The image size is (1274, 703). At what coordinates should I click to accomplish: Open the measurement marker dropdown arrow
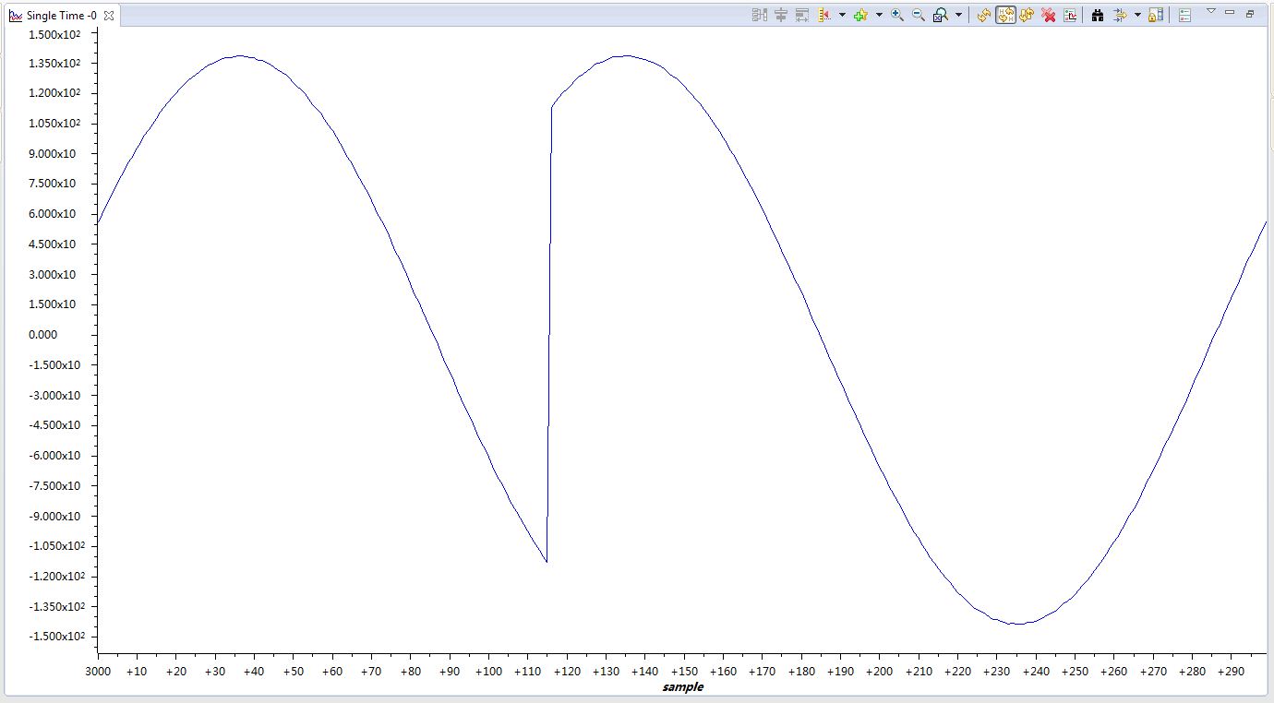[842, 15]
